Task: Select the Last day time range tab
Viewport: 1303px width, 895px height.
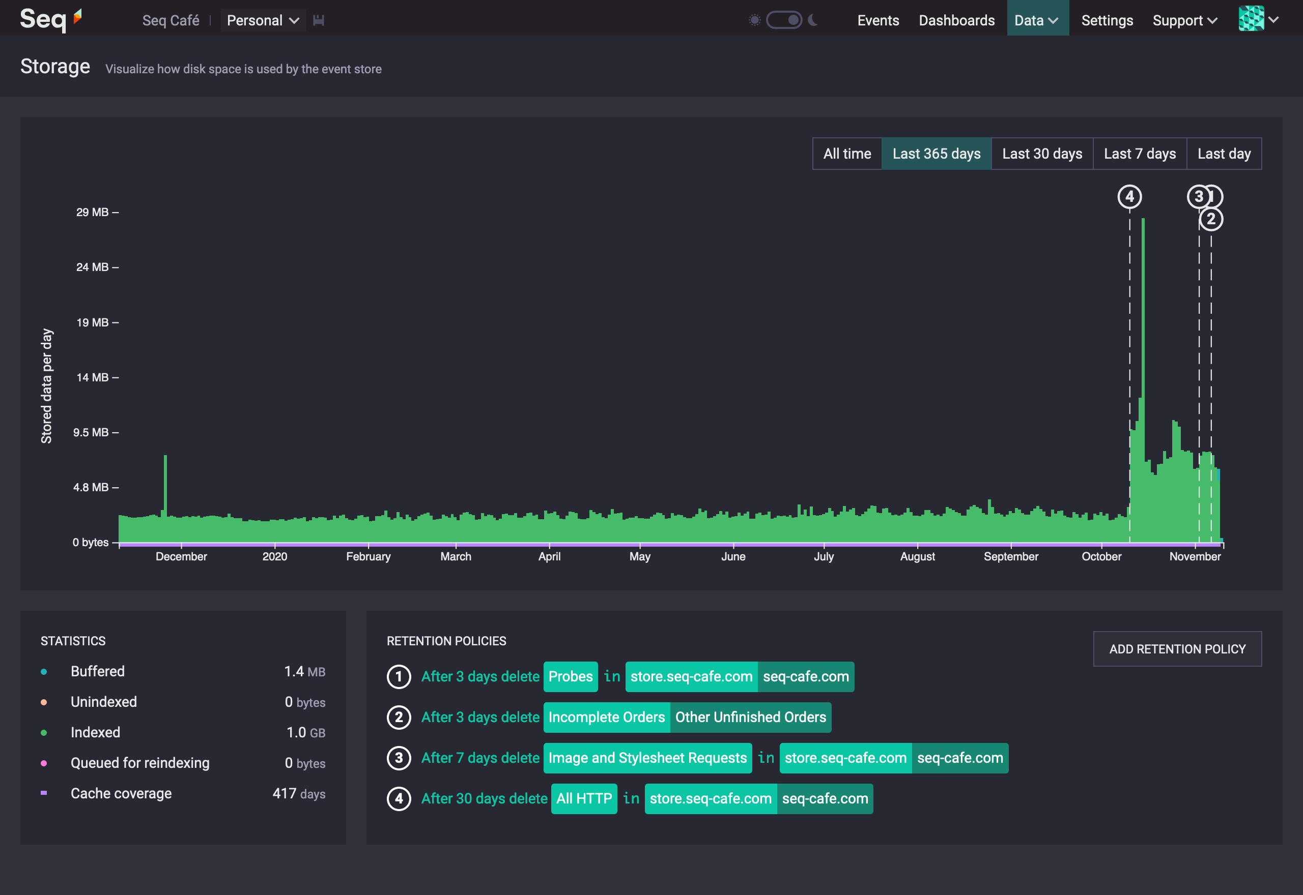Action: (1223, 153)
